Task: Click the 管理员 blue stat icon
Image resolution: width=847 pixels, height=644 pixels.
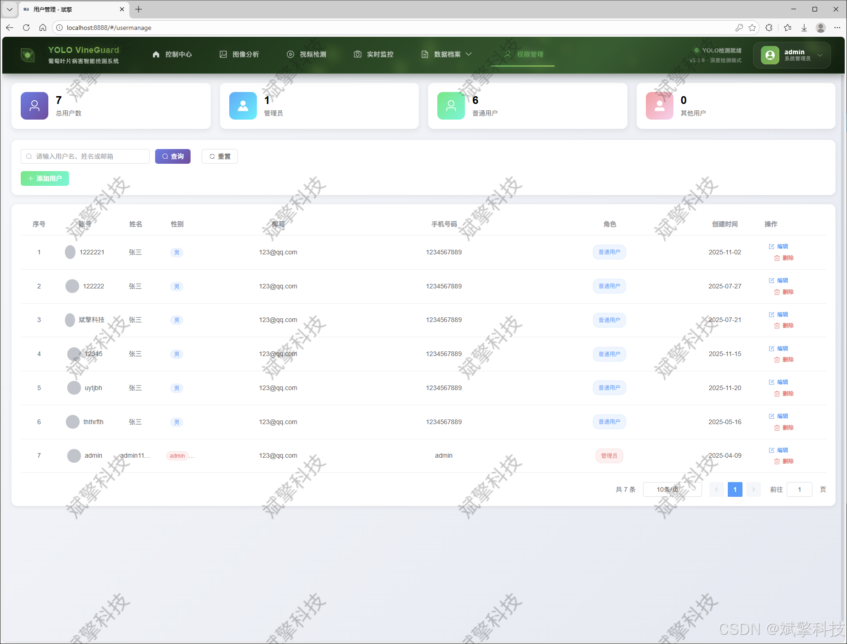Action: pos(243,106)
